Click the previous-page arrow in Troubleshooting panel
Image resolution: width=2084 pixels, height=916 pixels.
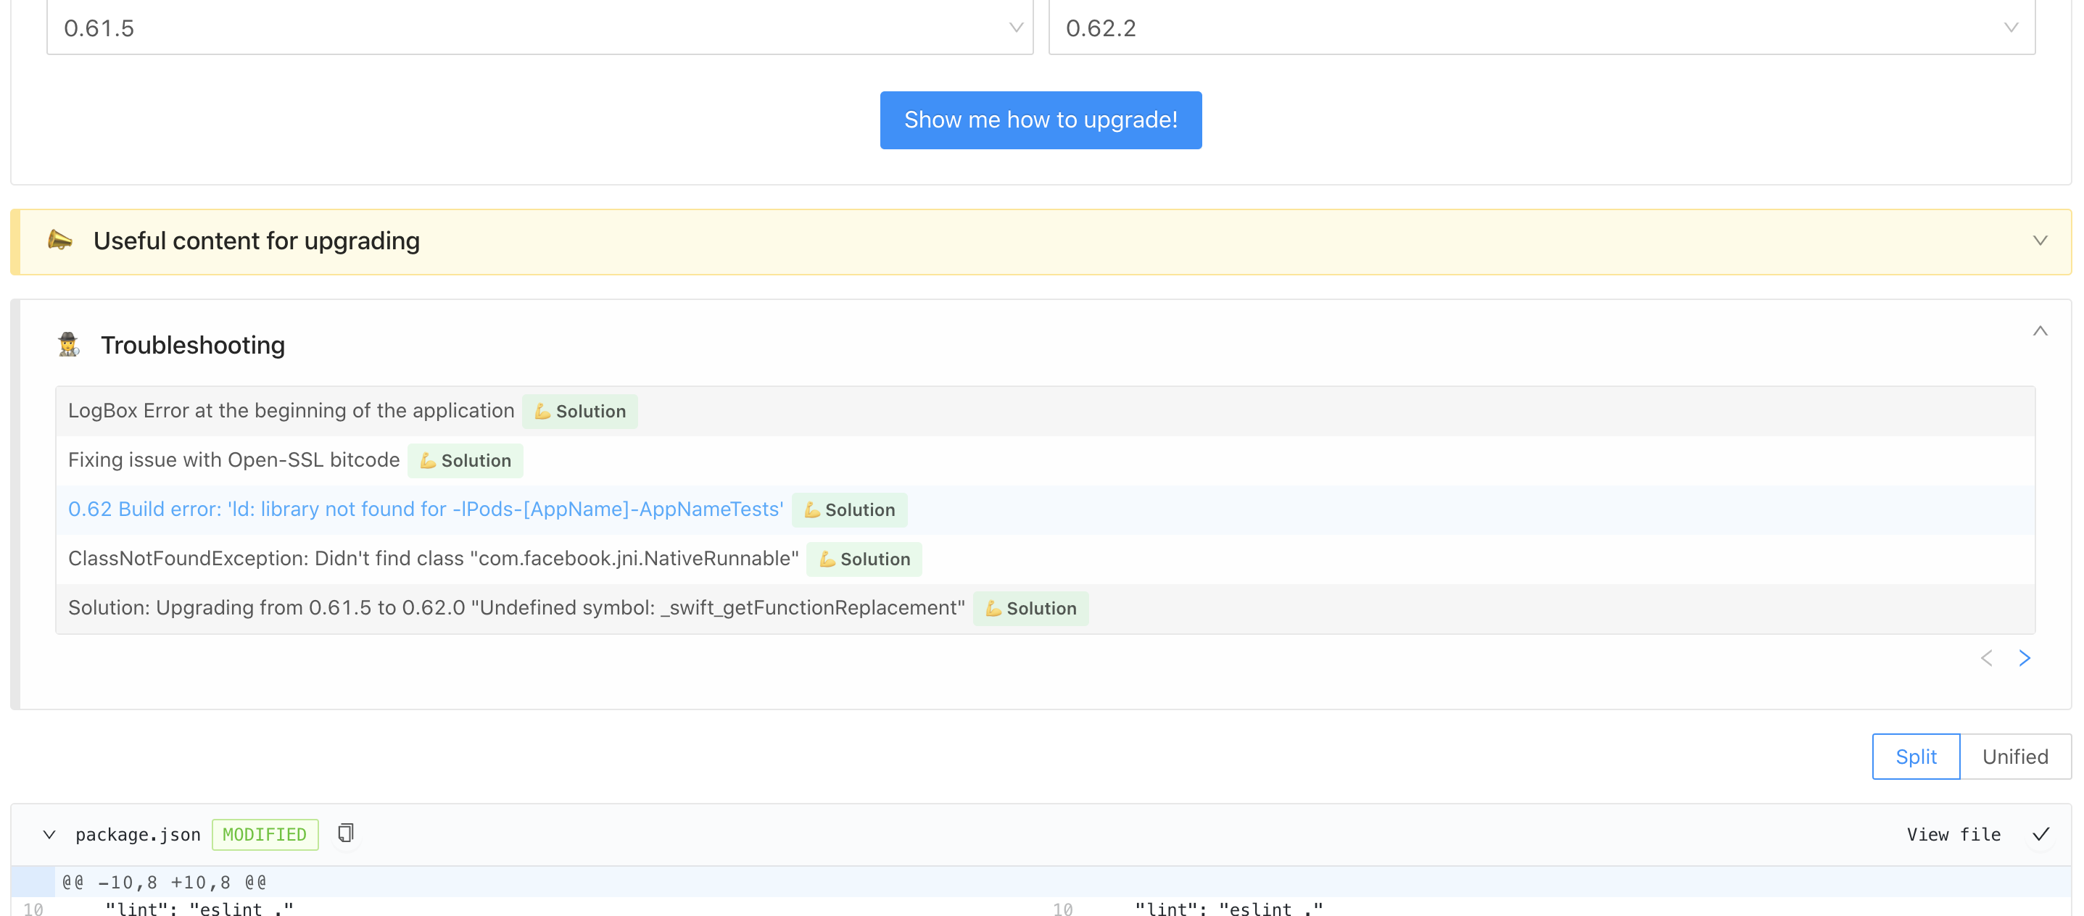pyautogui.click(x=1986, y=657)
